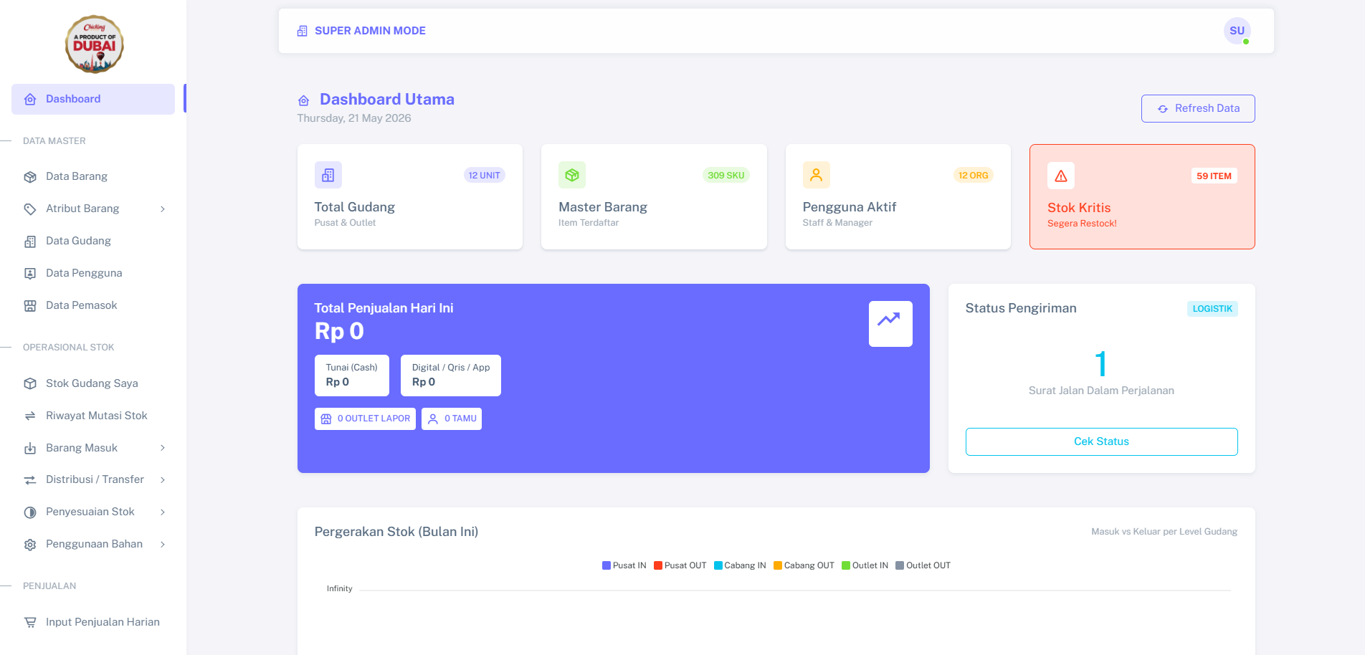Click the 0 TAMU badge text
Image resolution: width=1365 pixels, height=655 pixels.
click(x=460, y=419)
